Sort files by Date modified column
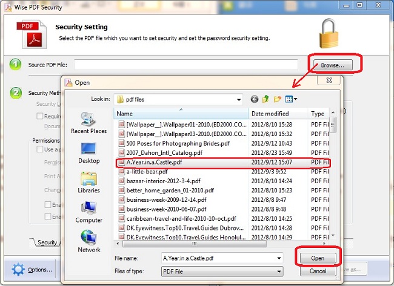The image size is (394, 286). tap(278, 114)
